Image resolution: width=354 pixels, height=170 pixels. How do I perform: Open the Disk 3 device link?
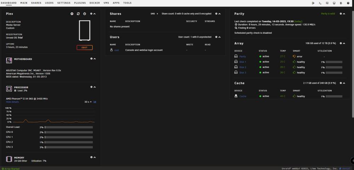point(243,73)
